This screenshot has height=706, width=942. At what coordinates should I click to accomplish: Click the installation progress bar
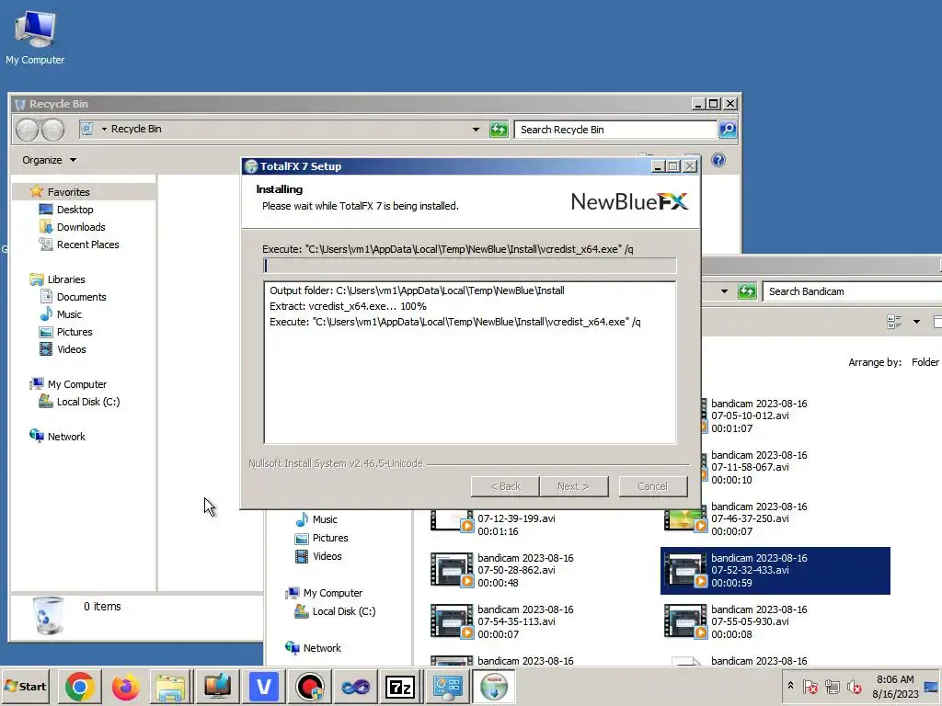click(470, 266)
